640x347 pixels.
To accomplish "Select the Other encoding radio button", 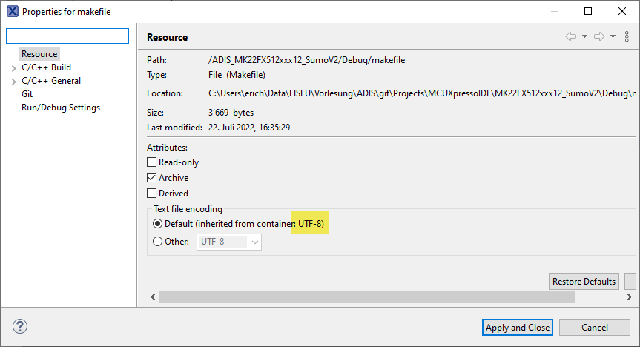I will tap(157, 241).
